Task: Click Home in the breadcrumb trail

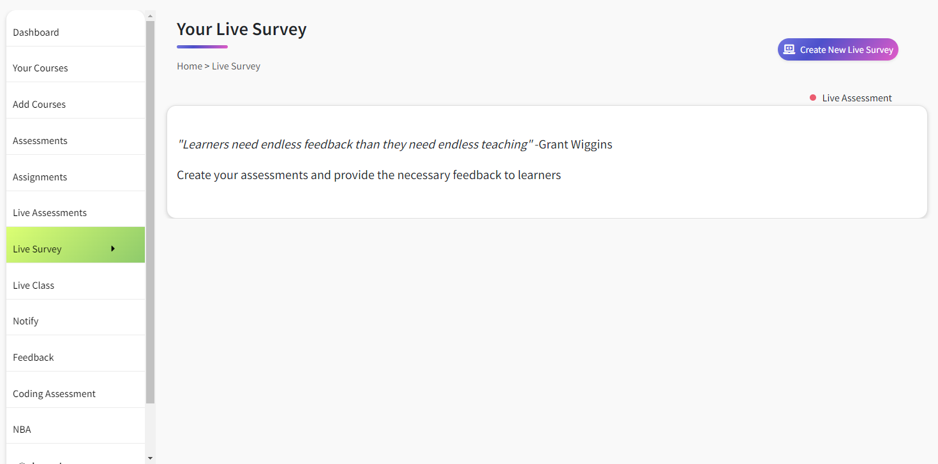Action: pyautogui.click(x=190, y=66)
